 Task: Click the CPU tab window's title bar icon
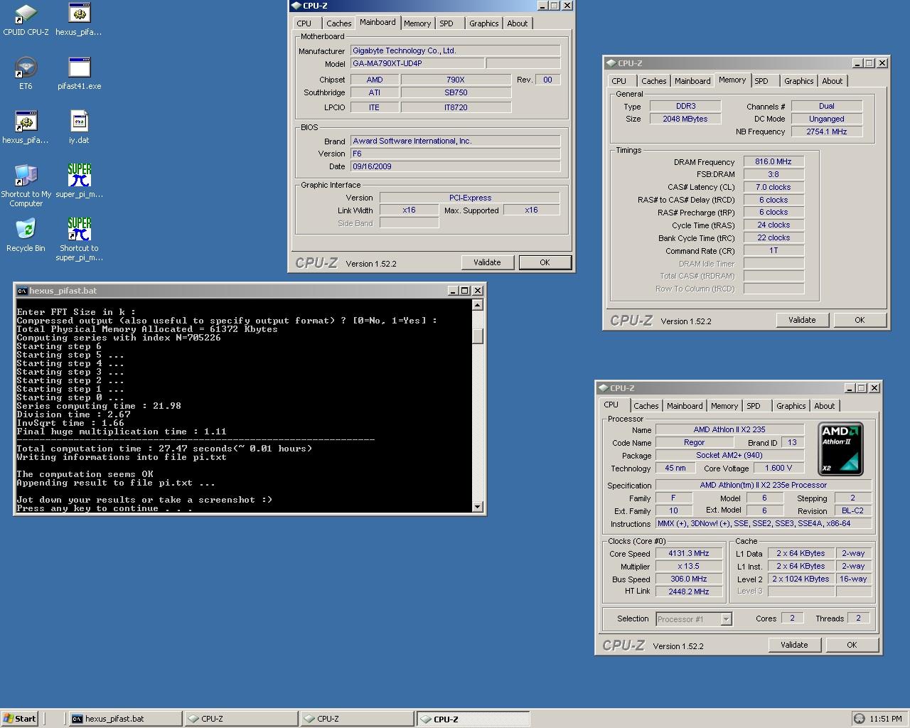604,387
